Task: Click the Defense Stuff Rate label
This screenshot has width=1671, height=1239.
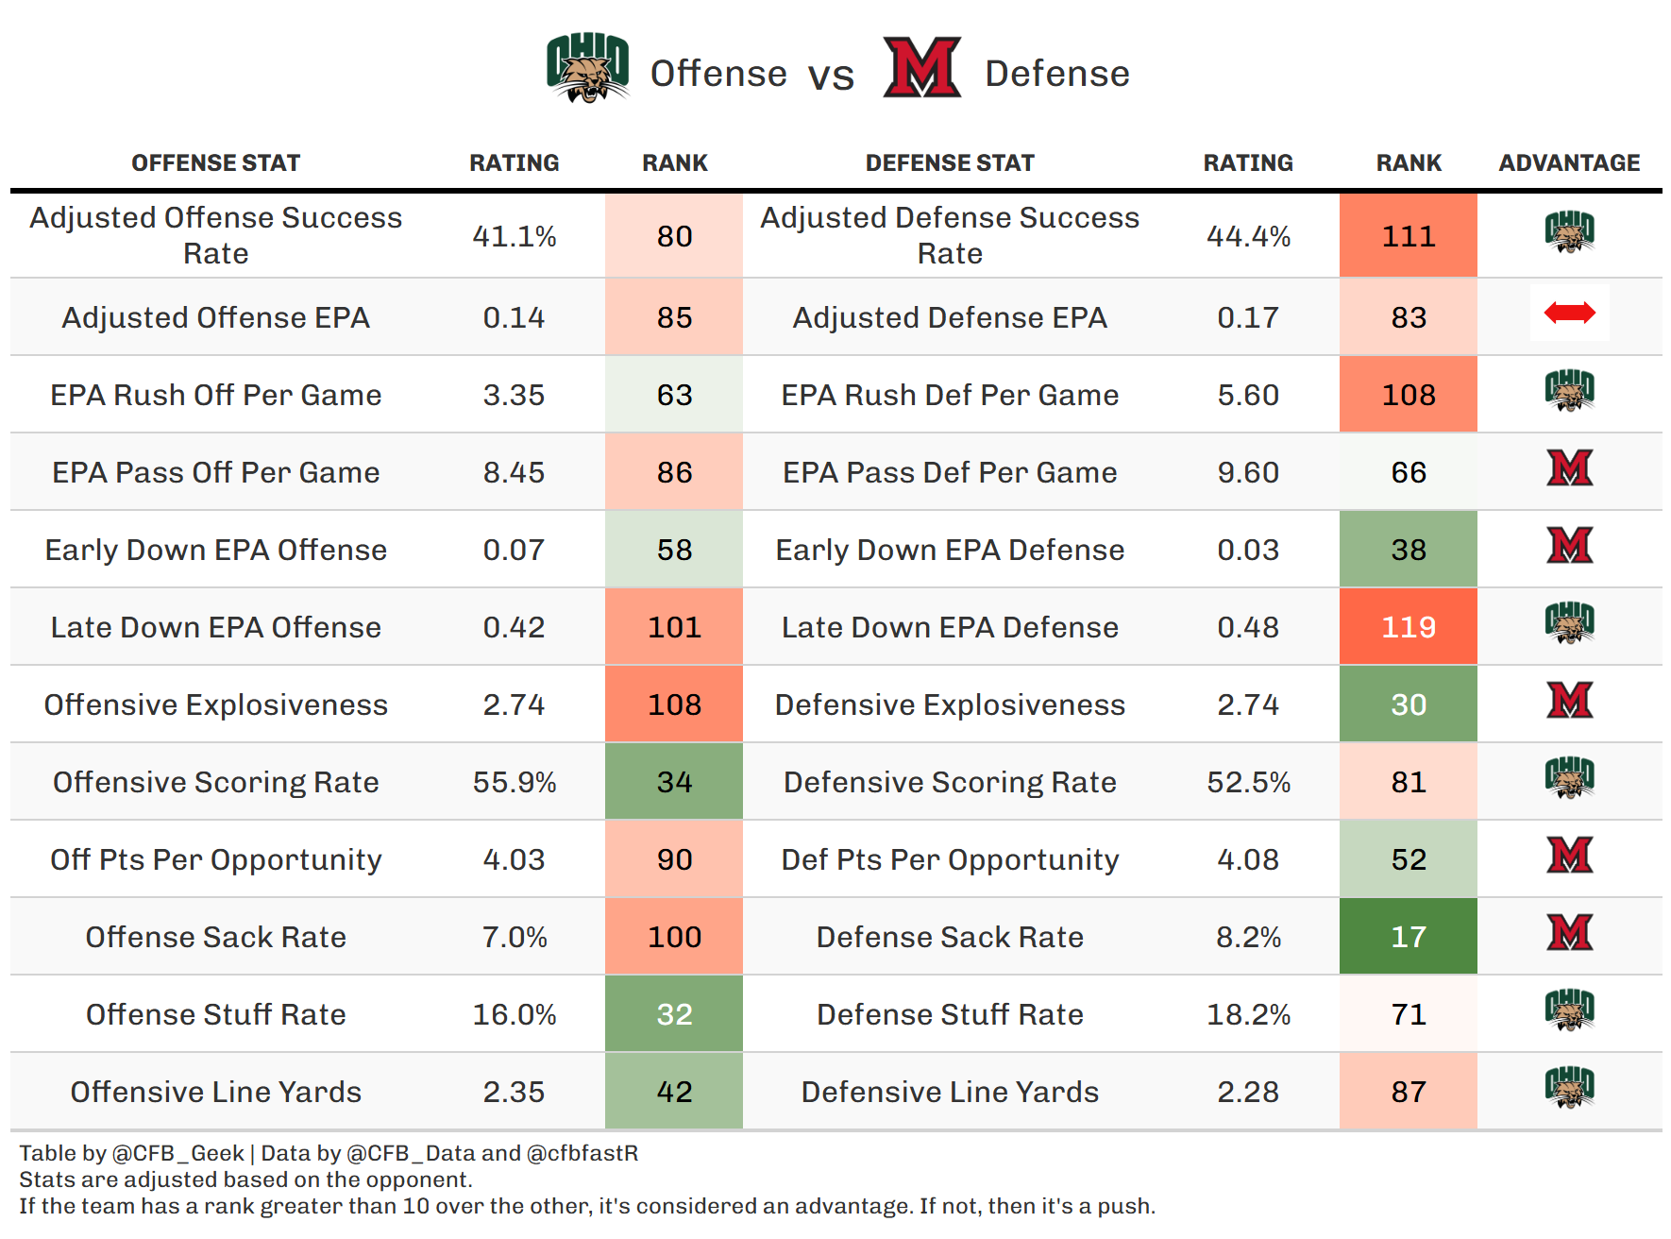Action: point(950,1014)
